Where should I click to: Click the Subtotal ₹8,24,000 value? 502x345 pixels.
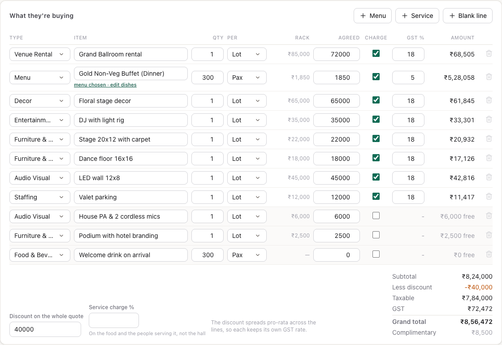[x=477, y=276]
